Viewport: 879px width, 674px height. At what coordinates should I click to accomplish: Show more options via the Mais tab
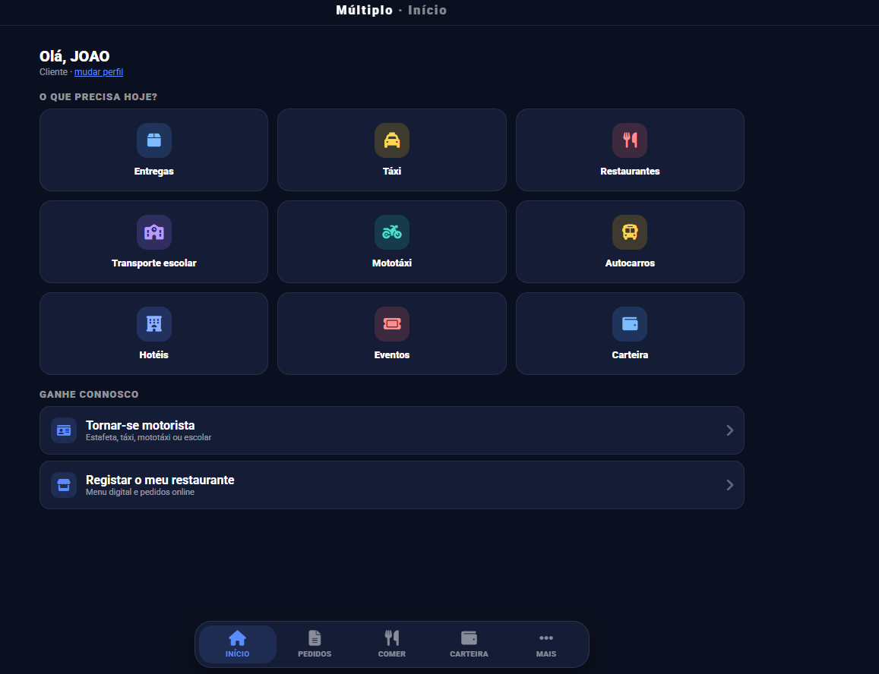click(546, 644)
